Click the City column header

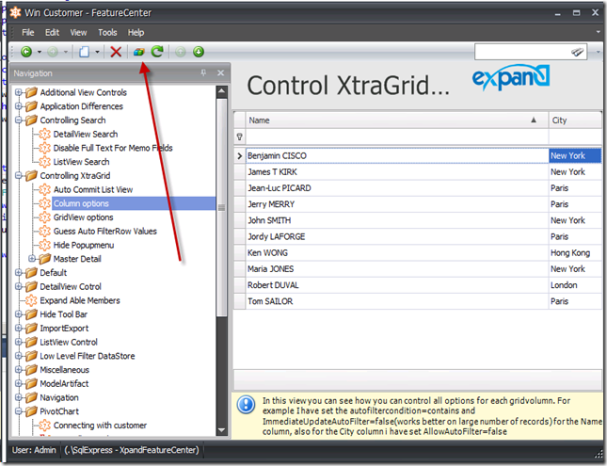click(575, 121)
